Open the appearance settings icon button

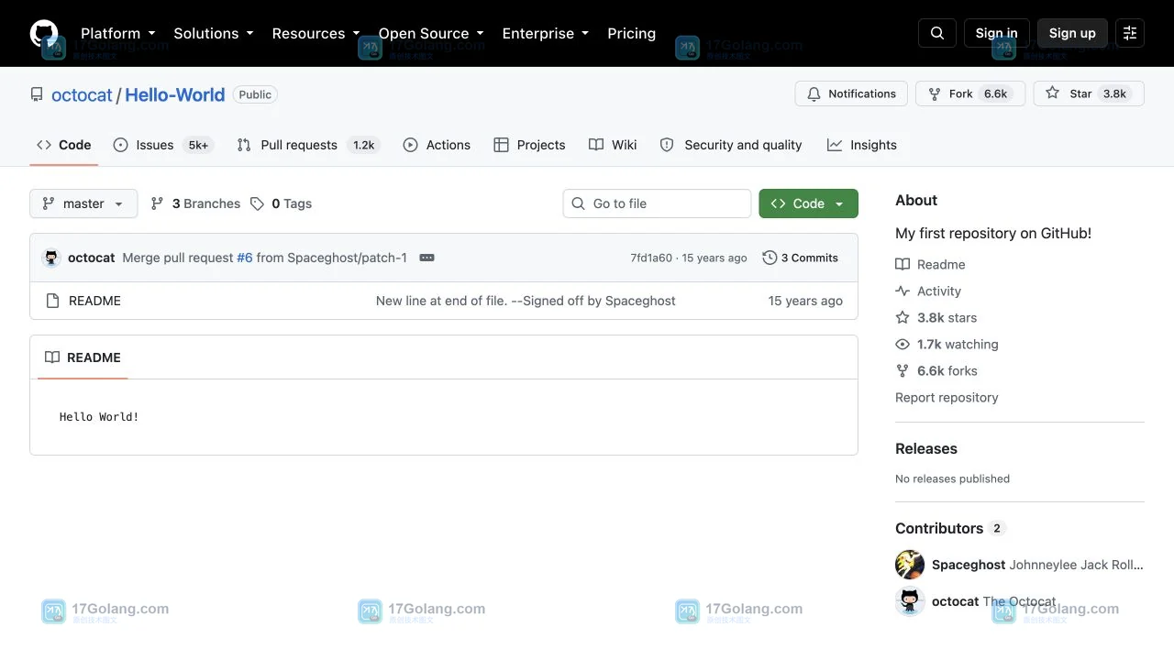(x=1130, y=33)
